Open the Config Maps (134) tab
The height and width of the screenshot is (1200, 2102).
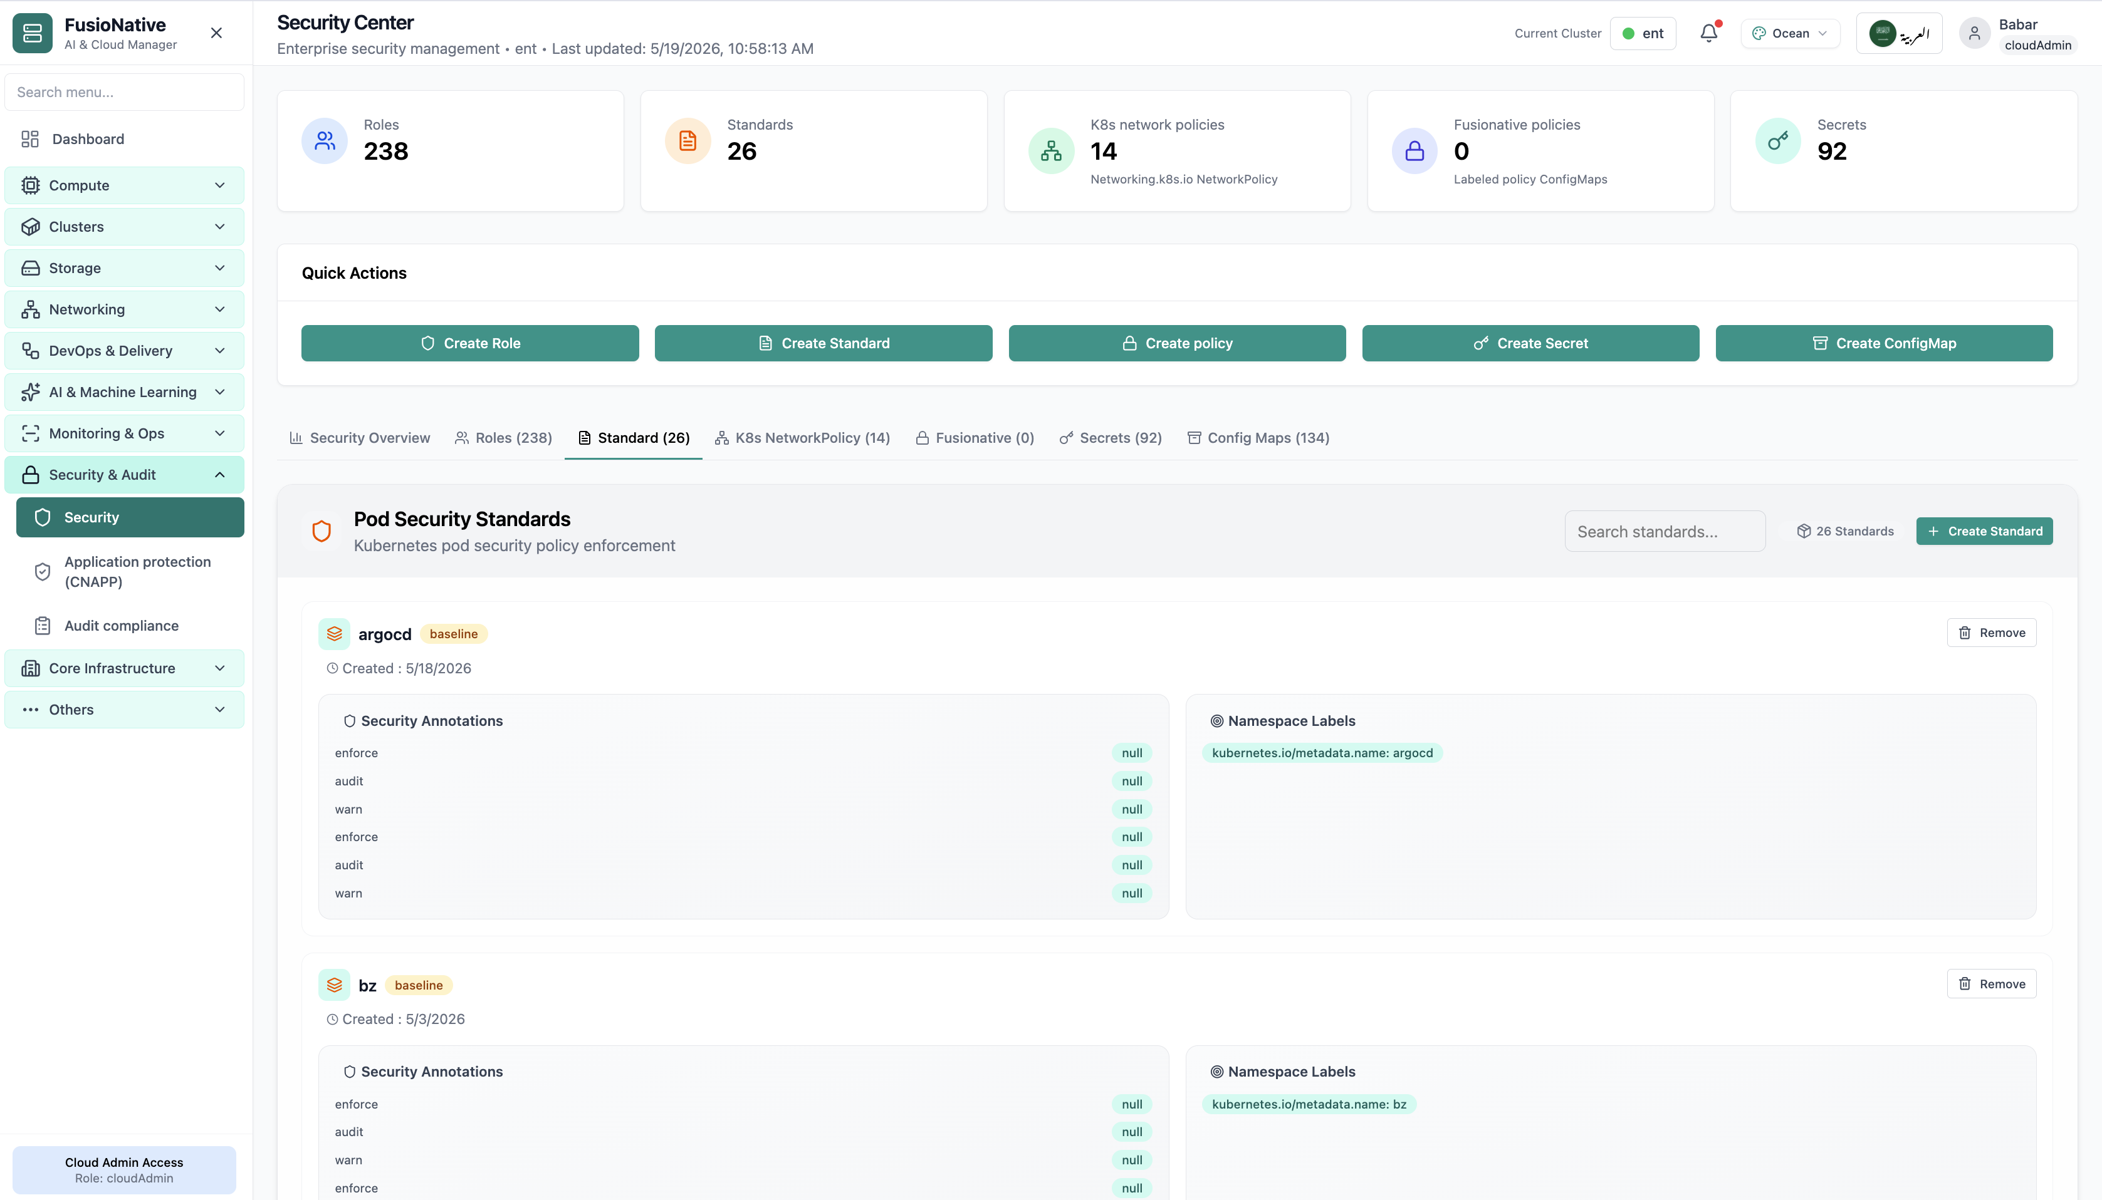(1258, 438)
